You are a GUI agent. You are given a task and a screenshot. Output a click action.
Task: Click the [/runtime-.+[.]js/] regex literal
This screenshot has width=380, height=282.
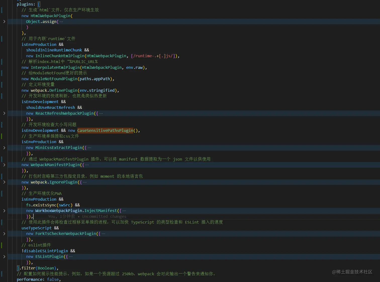point(153,56)
